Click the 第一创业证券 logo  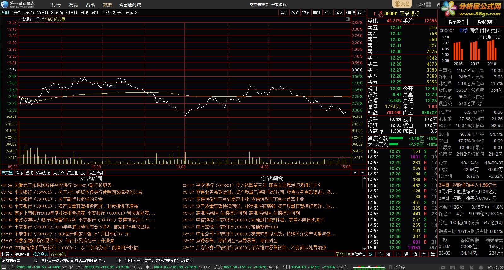point(18,4)
